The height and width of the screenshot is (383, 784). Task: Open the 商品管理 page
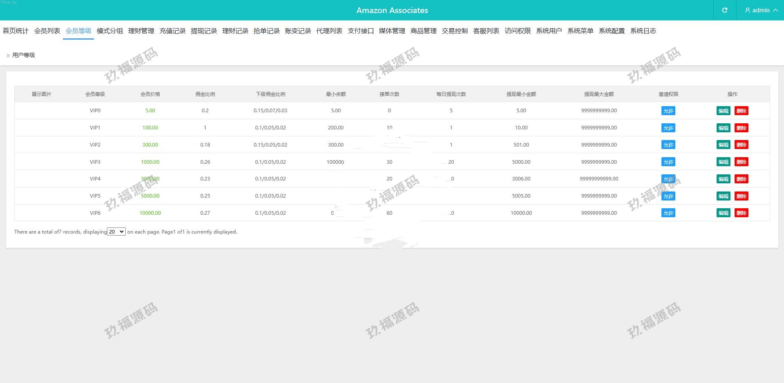(423, 31)
